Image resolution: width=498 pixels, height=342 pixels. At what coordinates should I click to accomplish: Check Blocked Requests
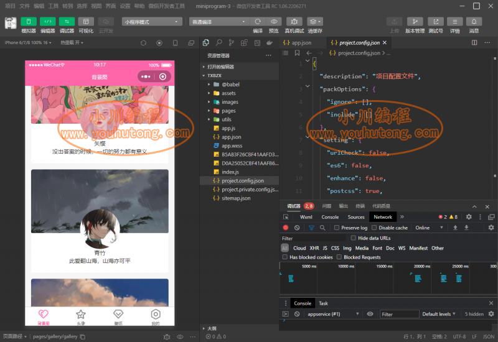(339, 257)
